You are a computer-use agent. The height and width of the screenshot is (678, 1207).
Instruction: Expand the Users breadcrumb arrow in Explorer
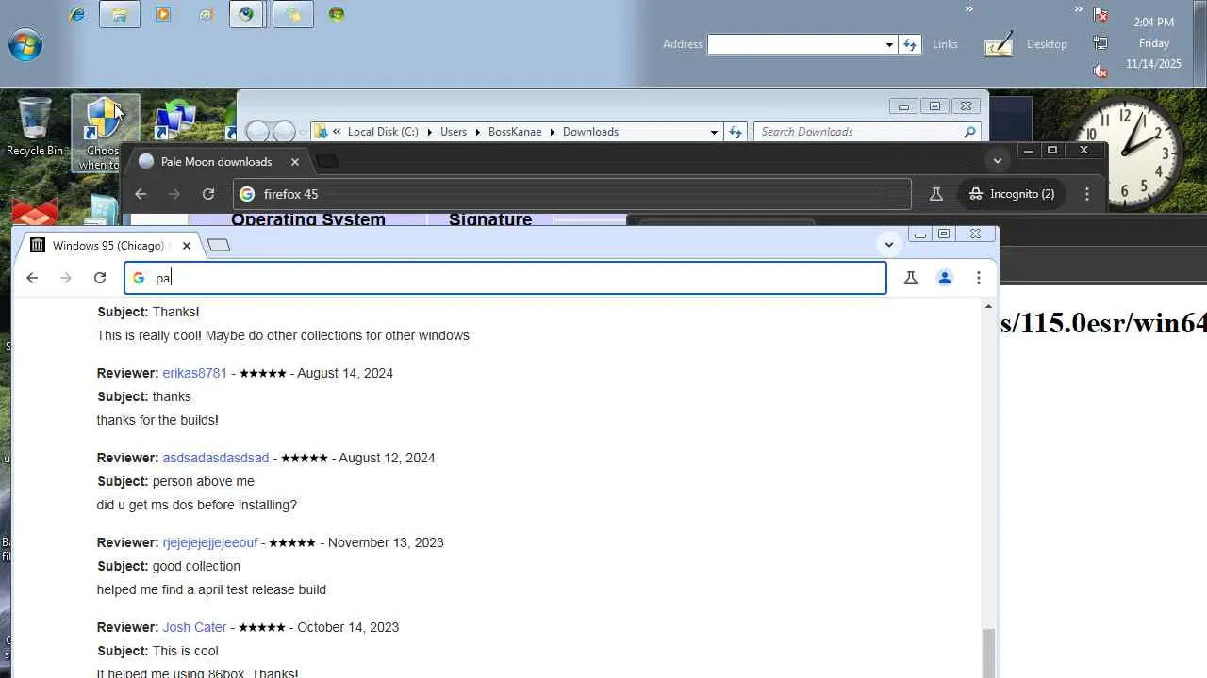click(477, 132)
